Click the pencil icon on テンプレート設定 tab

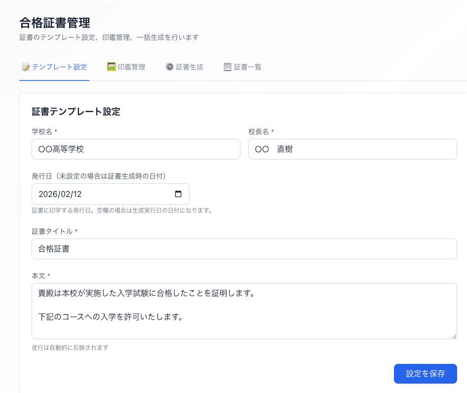26,67
